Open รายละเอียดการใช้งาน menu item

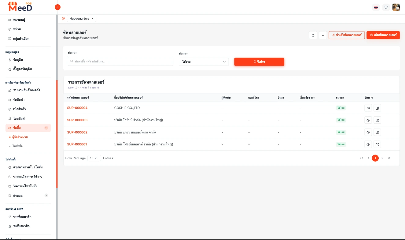[28, 177]
